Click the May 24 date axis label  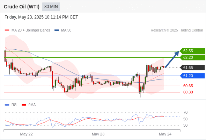(165, 134)
